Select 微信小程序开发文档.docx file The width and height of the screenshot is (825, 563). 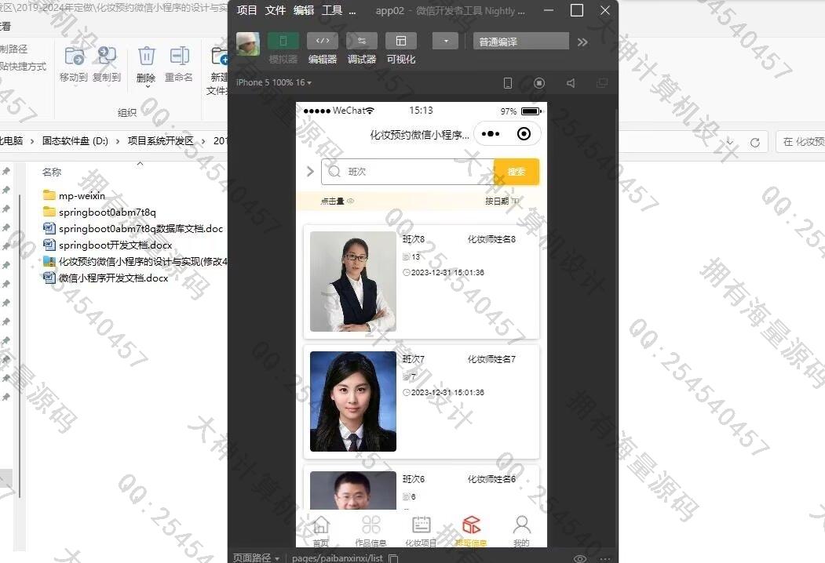coord(105,278)
